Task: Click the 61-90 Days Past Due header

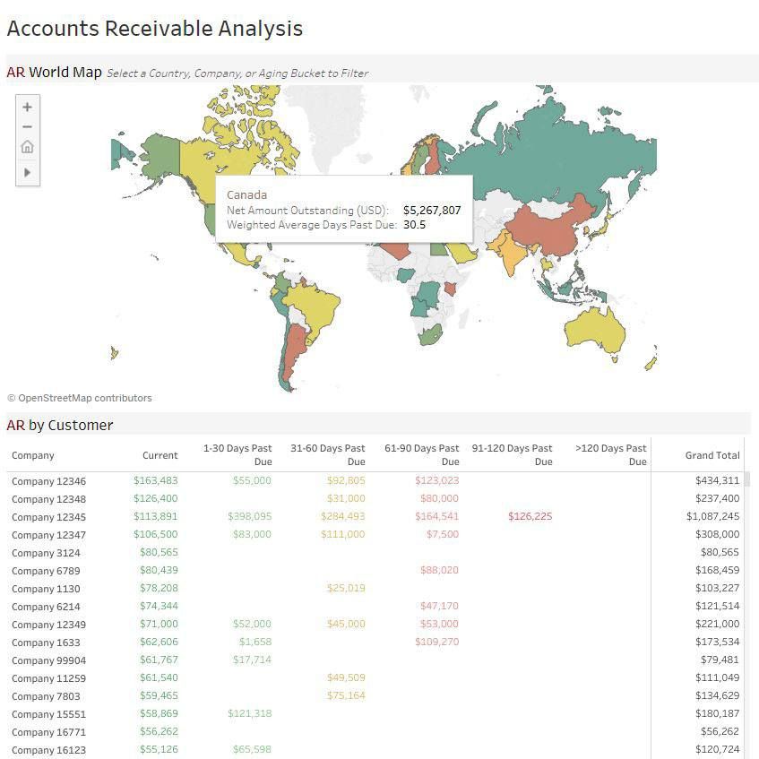Action: point(421,454)
